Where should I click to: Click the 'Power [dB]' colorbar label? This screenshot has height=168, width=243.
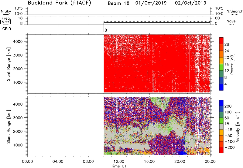point(232,64)
